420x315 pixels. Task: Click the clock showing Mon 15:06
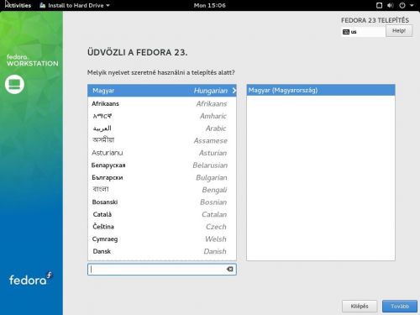tap(209, 5)
